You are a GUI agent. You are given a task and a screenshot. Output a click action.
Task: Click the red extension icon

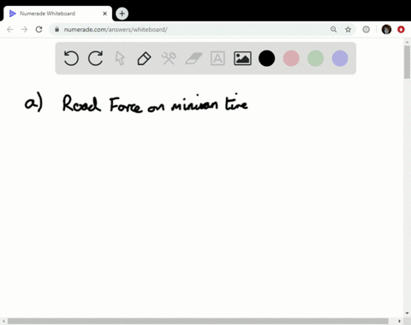click(401, 29)
